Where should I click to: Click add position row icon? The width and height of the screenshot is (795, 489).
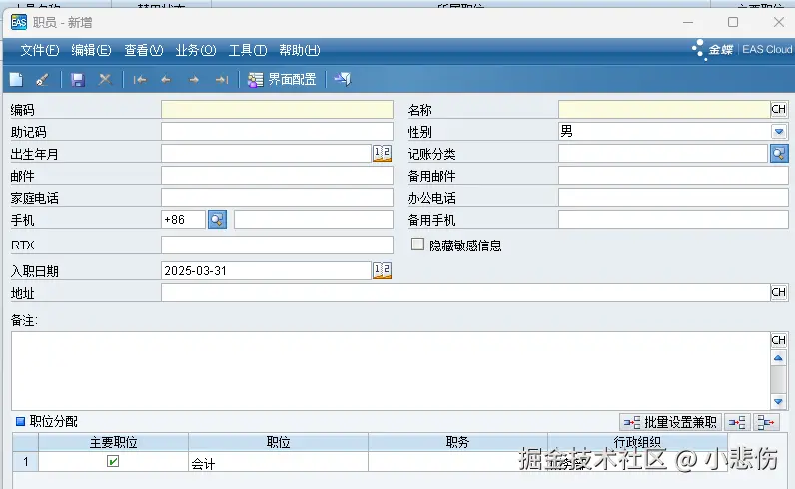[x=737, y=422]
